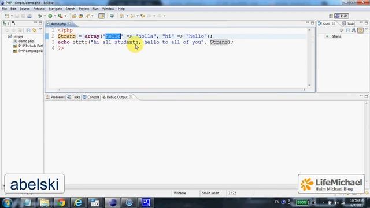
Task: Open the Run menu
Action: [95, 9]
